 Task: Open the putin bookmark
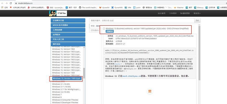[137, 8]
